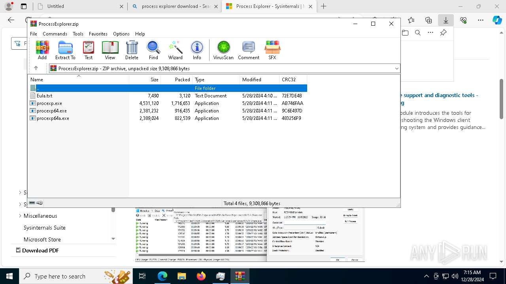This screenshot has width=506, height=284.
Task: Click the drive icon in WinRAR status bar
Action: click(32, 203)
